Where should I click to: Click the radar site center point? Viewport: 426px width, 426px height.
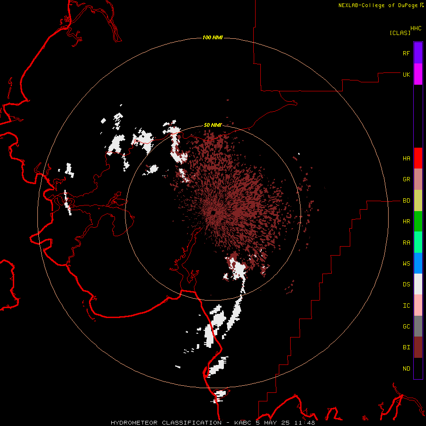point(213,213)
